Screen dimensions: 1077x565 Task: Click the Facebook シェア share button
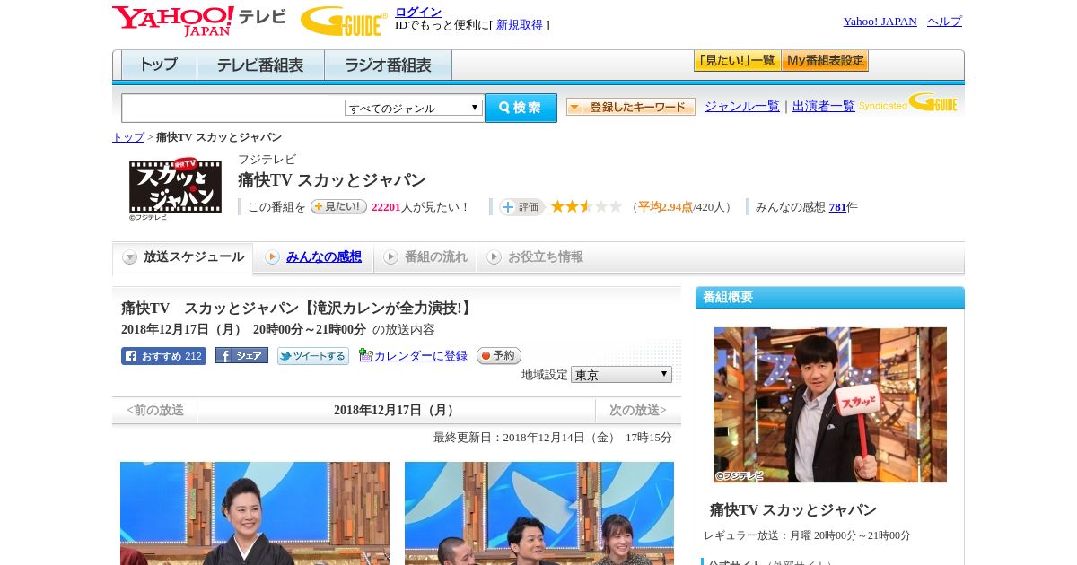pos(241,355)
